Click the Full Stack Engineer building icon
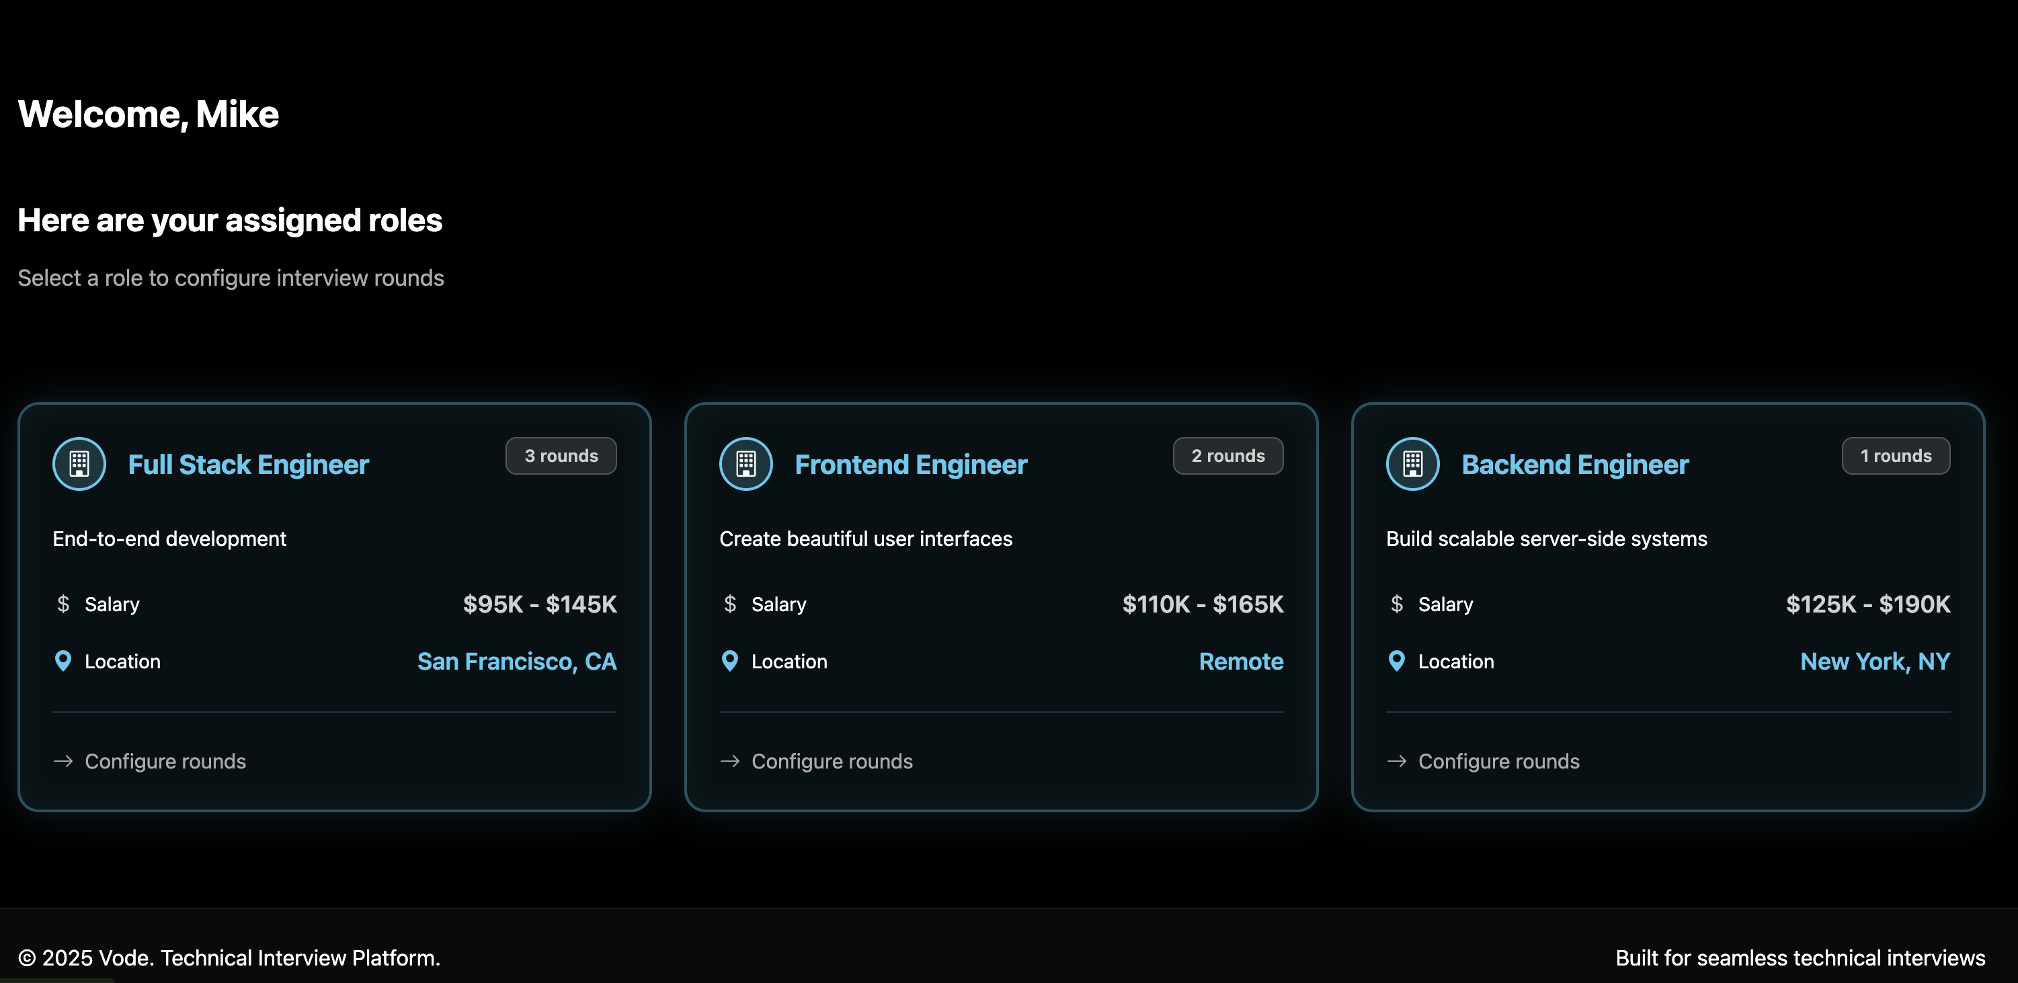The width and height of the screenshot is (2018, 983). point(79,464)
